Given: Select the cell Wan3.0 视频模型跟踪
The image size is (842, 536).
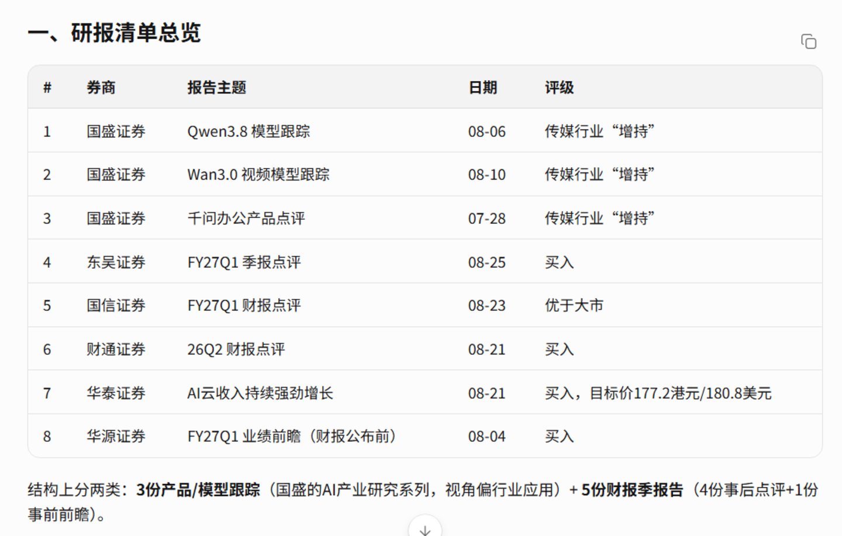Looking at the screenshot, I should 258,175.
